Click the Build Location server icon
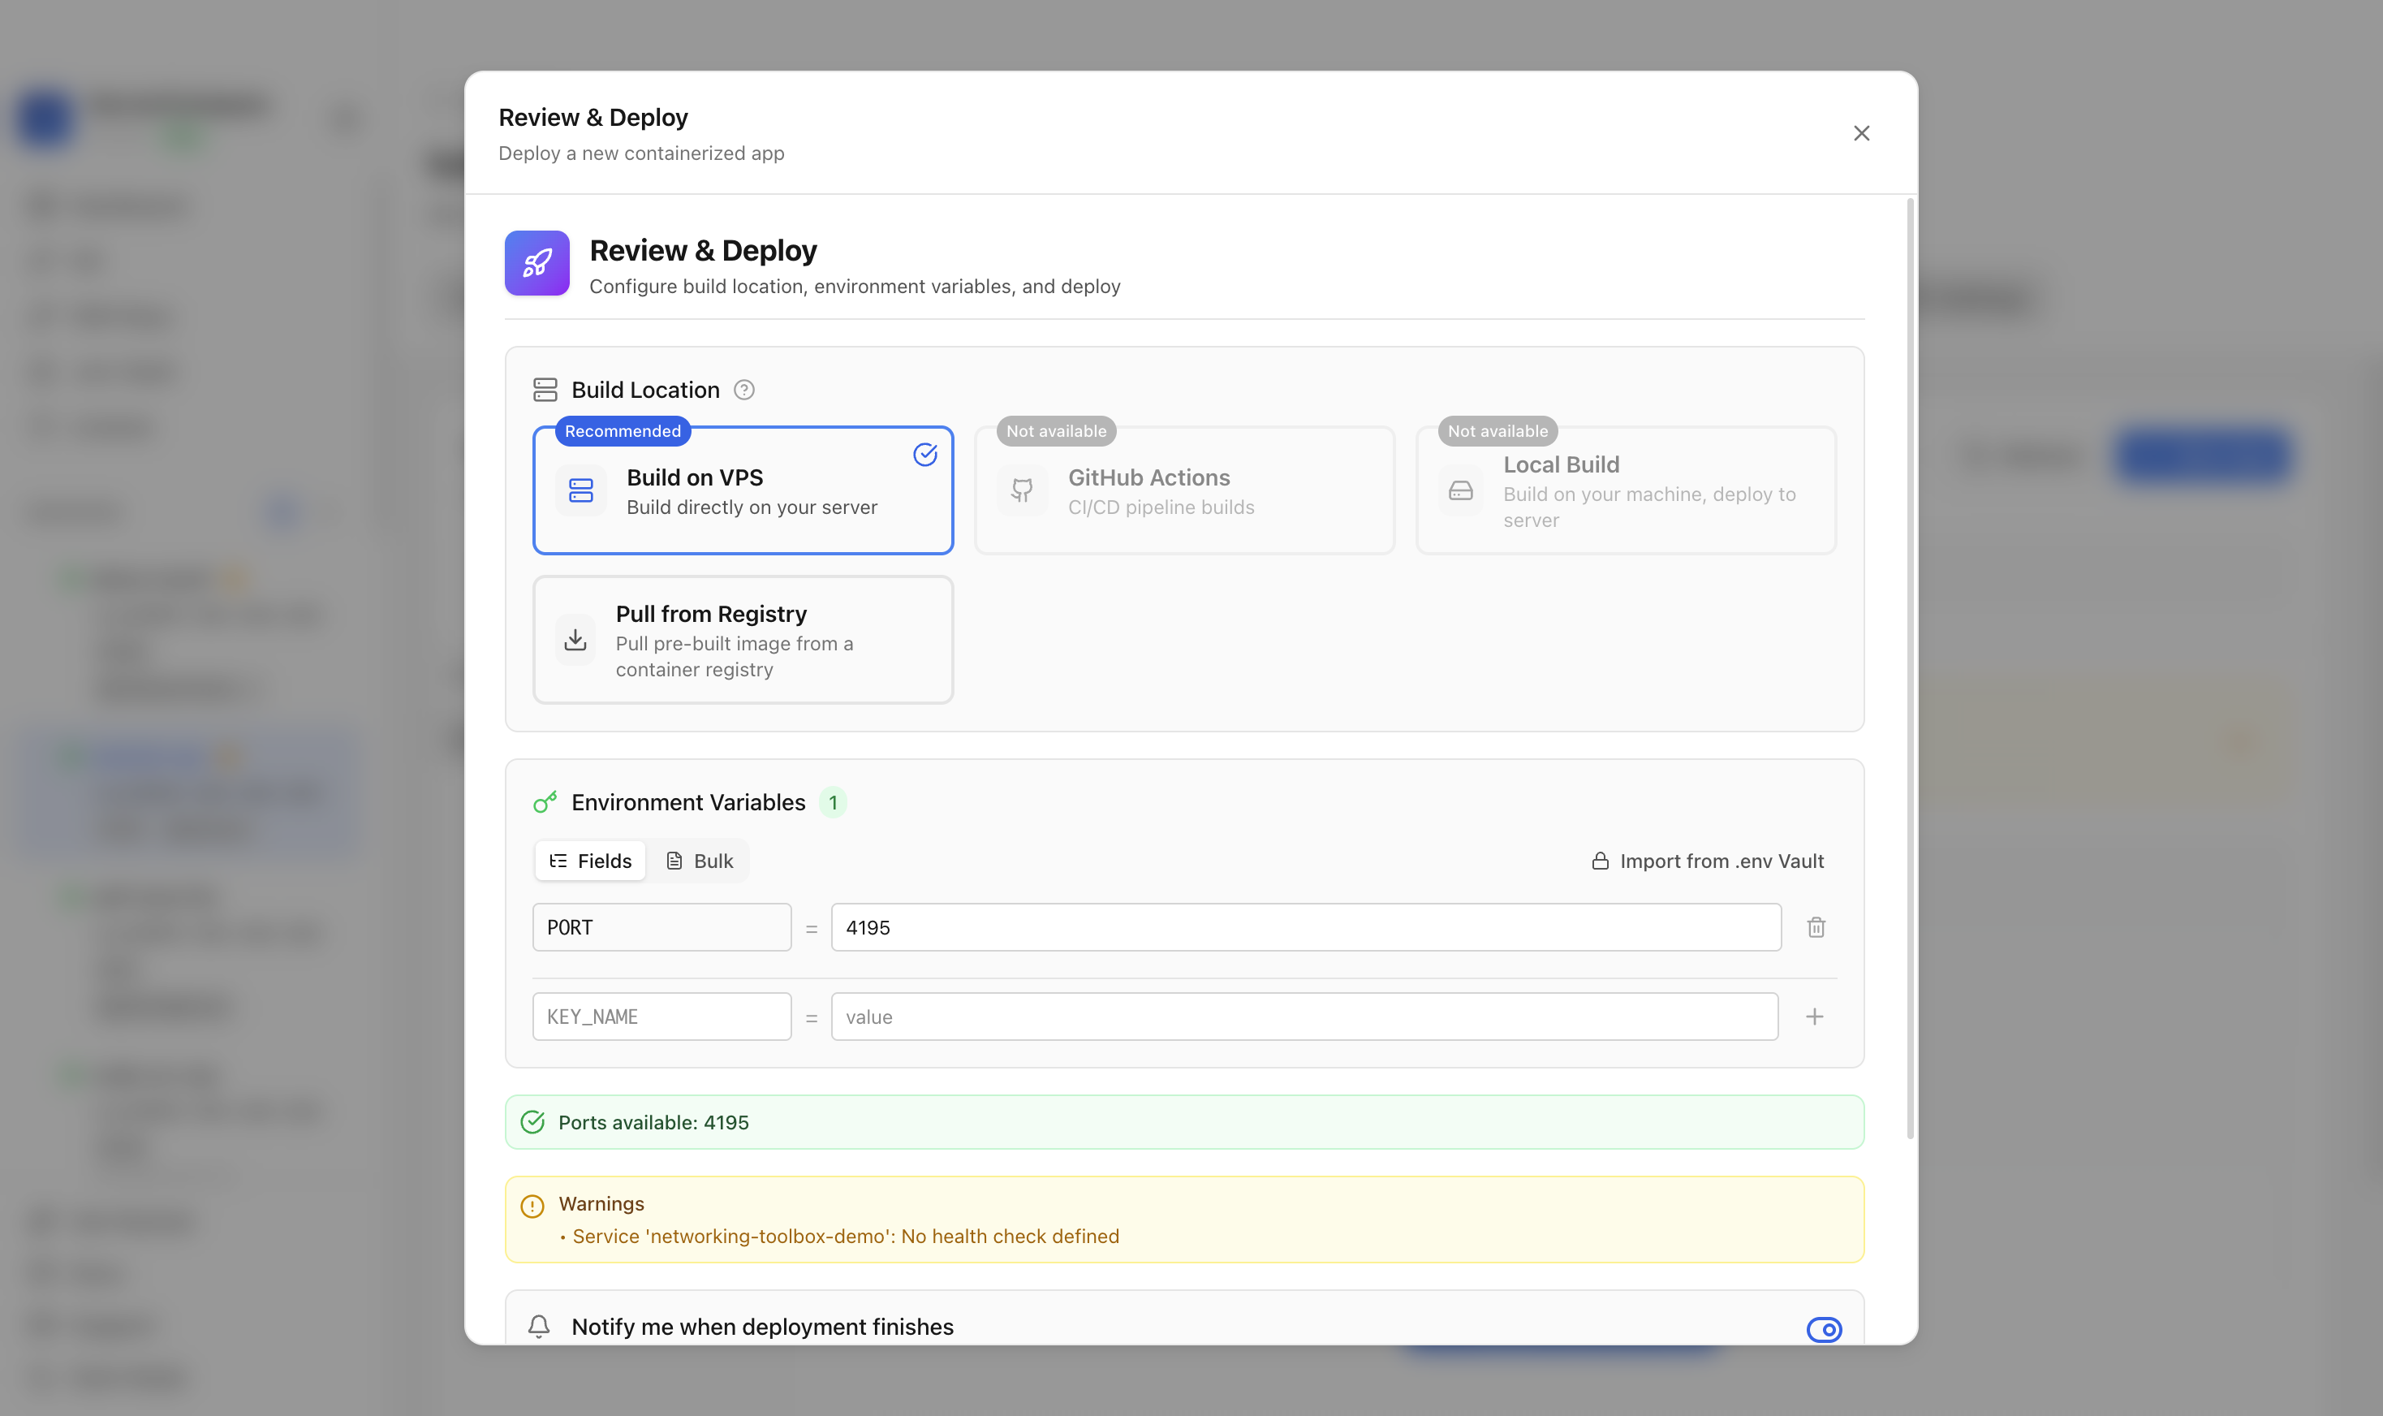The width and height of the screenshot is (2383, 1416). click(x=545, y=391)
